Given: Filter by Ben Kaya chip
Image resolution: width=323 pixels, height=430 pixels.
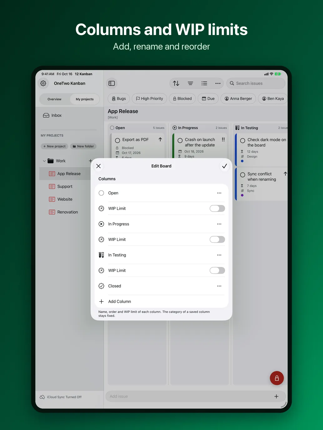Looking at the screenshot, I should (273, 98).
